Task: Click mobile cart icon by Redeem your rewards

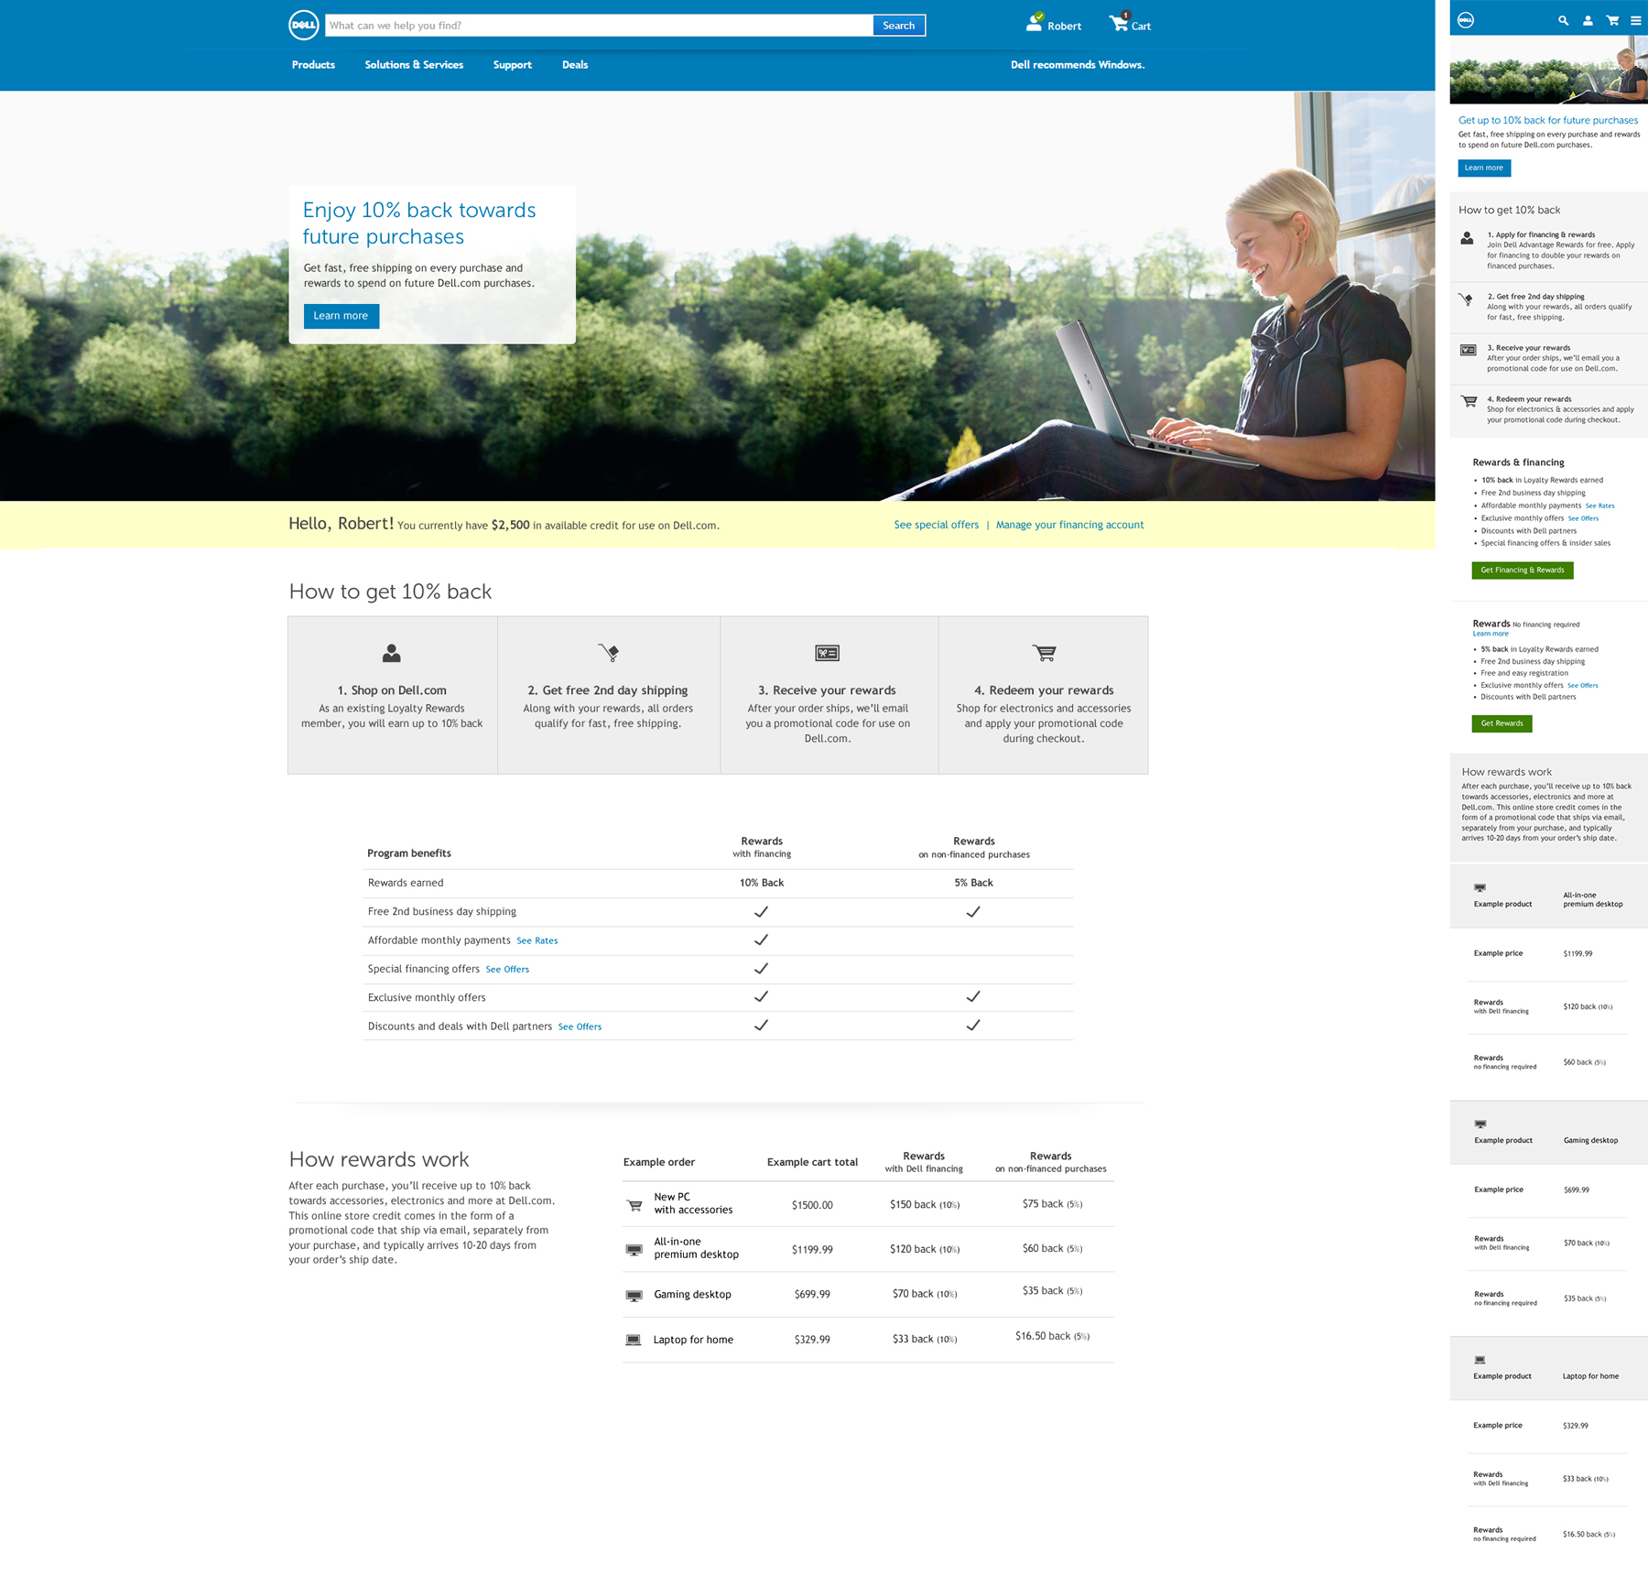Action: point(1469,401)
